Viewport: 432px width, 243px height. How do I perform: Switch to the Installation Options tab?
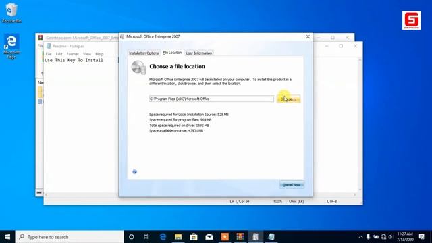[144, 53]
